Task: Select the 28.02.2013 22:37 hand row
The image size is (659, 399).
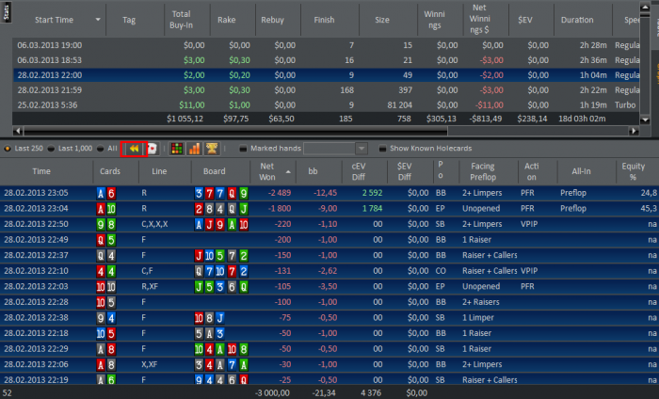Action: pyautogui.click(x=329, y=255)
